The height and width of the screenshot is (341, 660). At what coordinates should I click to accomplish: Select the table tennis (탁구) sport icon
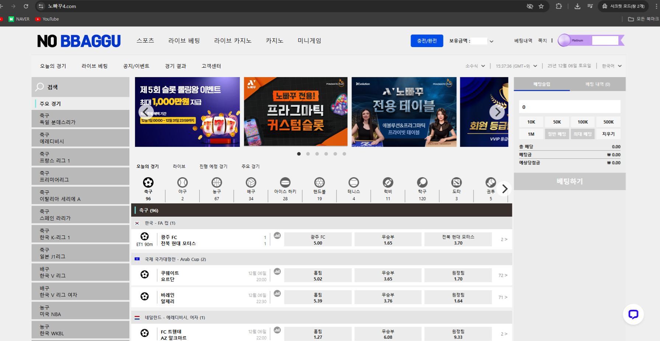(422, 182)
